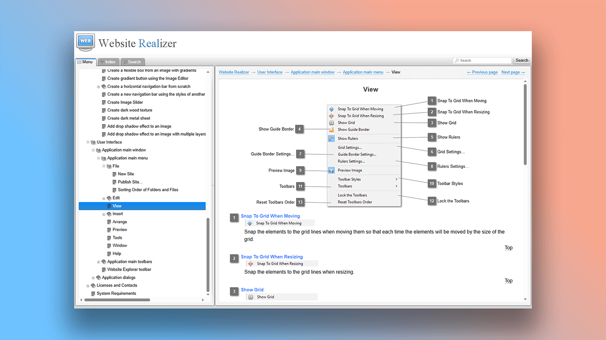The width and height of the screenshot is (606, 340).
Task: Click the Application main window breadcrumb link
Action: (312, 72)
